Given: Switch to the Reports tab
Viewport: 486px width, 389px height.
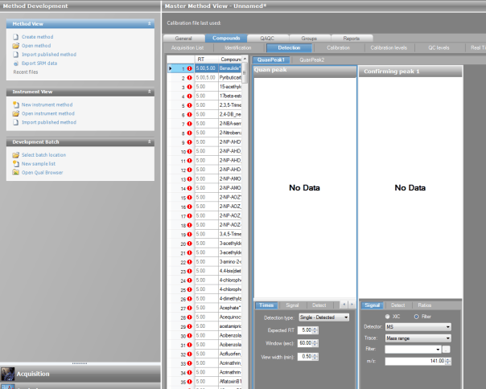Looking at the screenshot, I should [352, 39].
